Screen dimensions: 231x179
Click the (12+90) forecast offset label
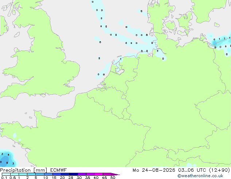pyautogui.click(x=219, y=170)
